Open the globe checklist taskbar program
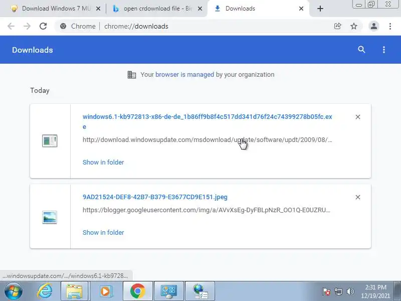Screen dimensions: 401x301 (200, 291)
